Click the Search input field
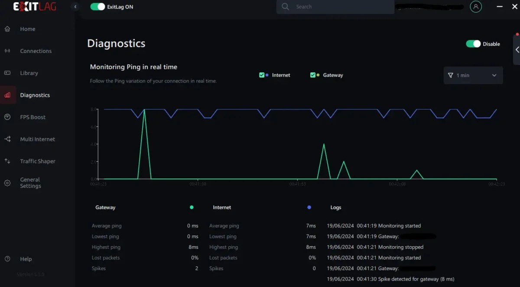Viewport: 520px width, 287px height. coord(335,7)
